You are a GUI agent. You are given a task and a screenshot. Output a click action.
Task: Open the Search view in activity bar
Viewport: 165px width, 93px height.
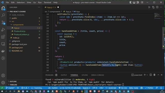[3, 15]
